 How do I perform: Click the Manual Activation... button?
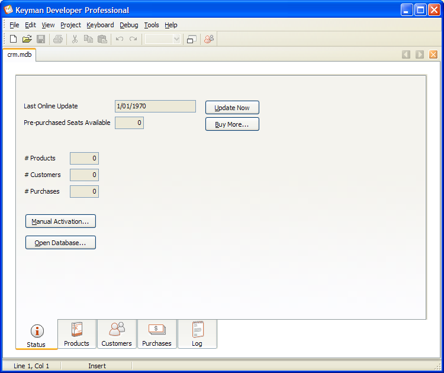[60, 221]
